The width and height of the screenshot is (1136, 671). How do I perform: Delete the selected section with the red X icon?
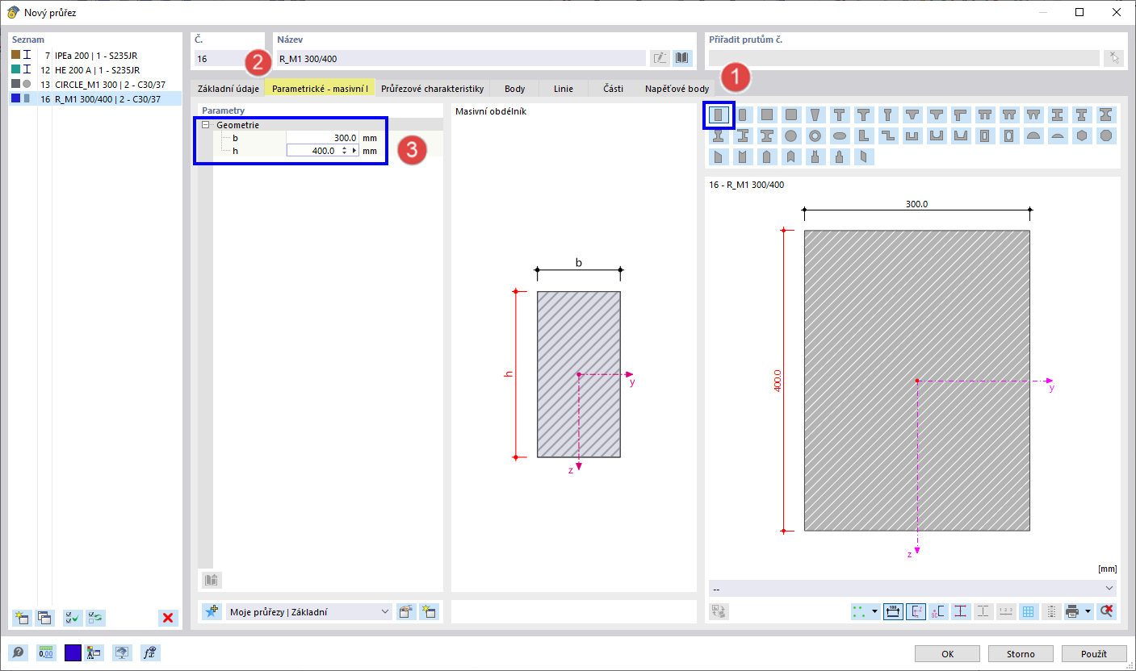point(168,618)
